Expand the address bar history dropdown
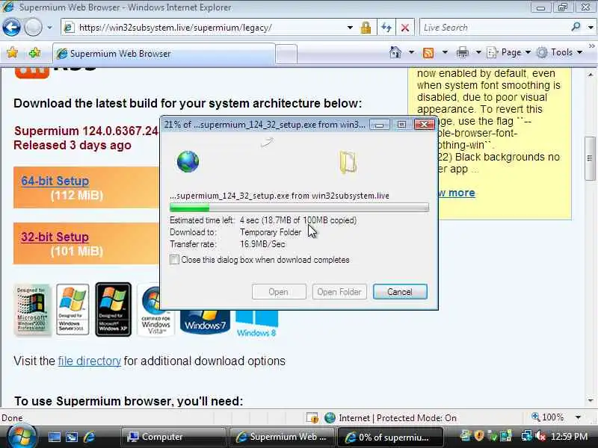This screenshot has width=598, height=448. [350, 28]
